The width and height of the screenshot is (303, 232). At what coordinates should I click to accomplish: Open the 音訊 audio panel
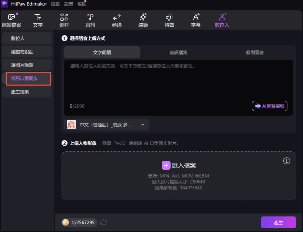click(x=90, y=20)
